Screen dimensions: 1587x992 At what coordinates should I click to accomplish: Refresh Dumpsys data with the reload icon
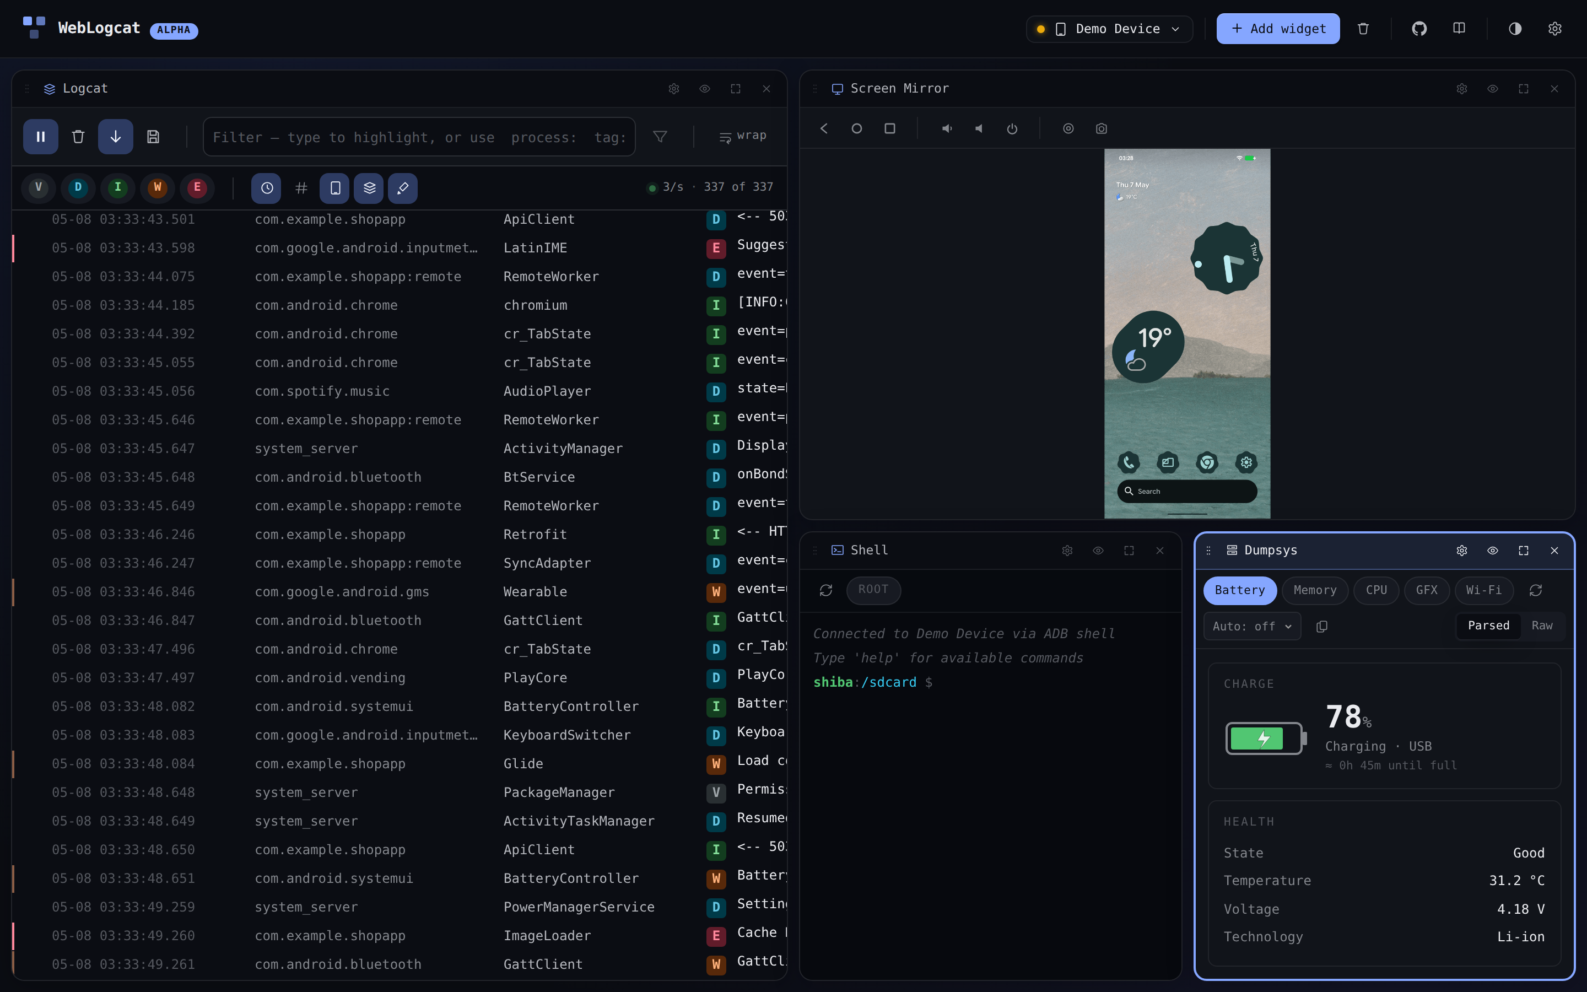1535,590
